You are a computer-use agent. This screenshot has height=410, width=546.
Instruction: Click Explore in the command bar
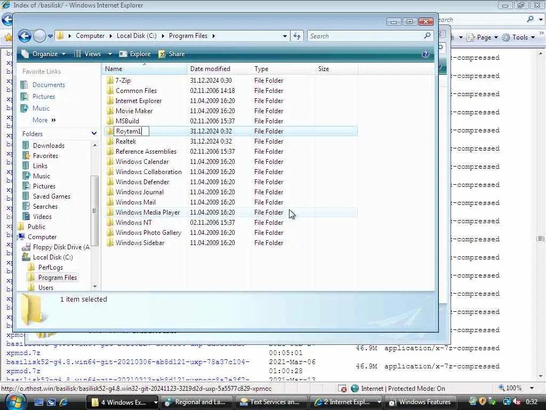tap(135, 54)
